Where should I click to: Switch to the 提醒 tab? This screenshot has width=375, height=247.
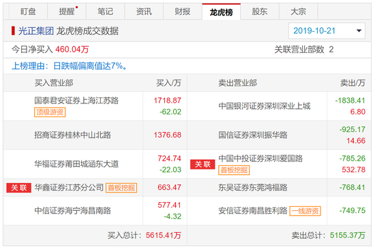coord(67,12)
